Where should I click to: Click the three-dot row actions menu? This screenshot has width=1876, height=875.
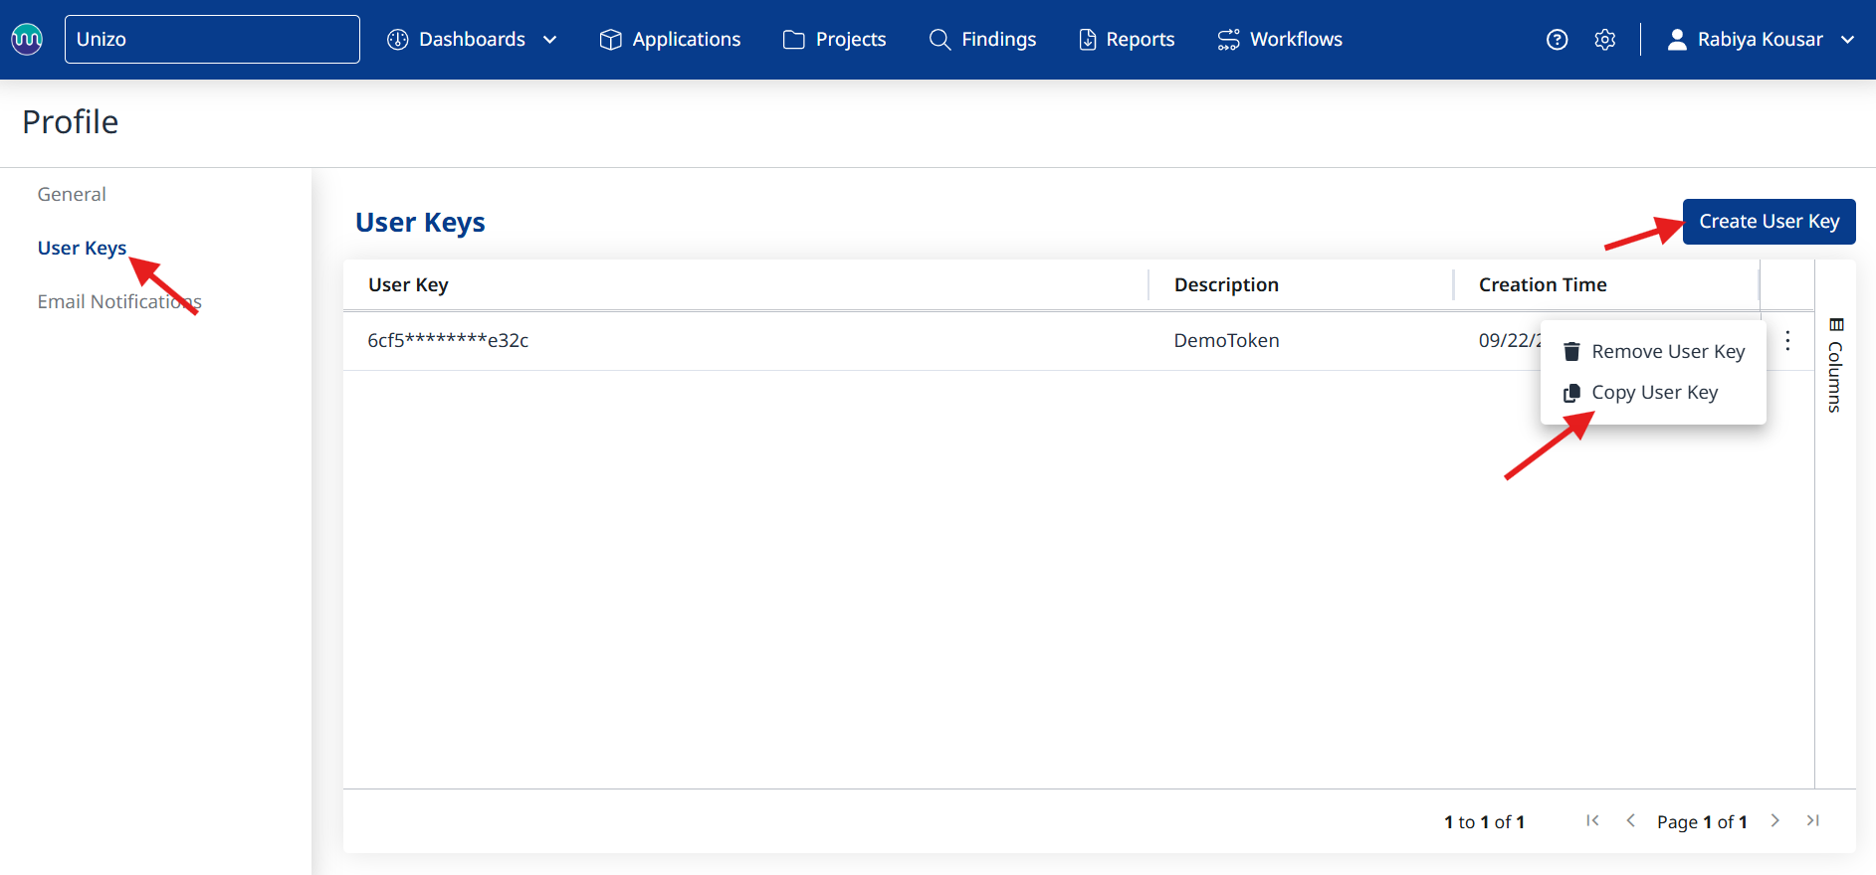click(x=1787, y=341)
